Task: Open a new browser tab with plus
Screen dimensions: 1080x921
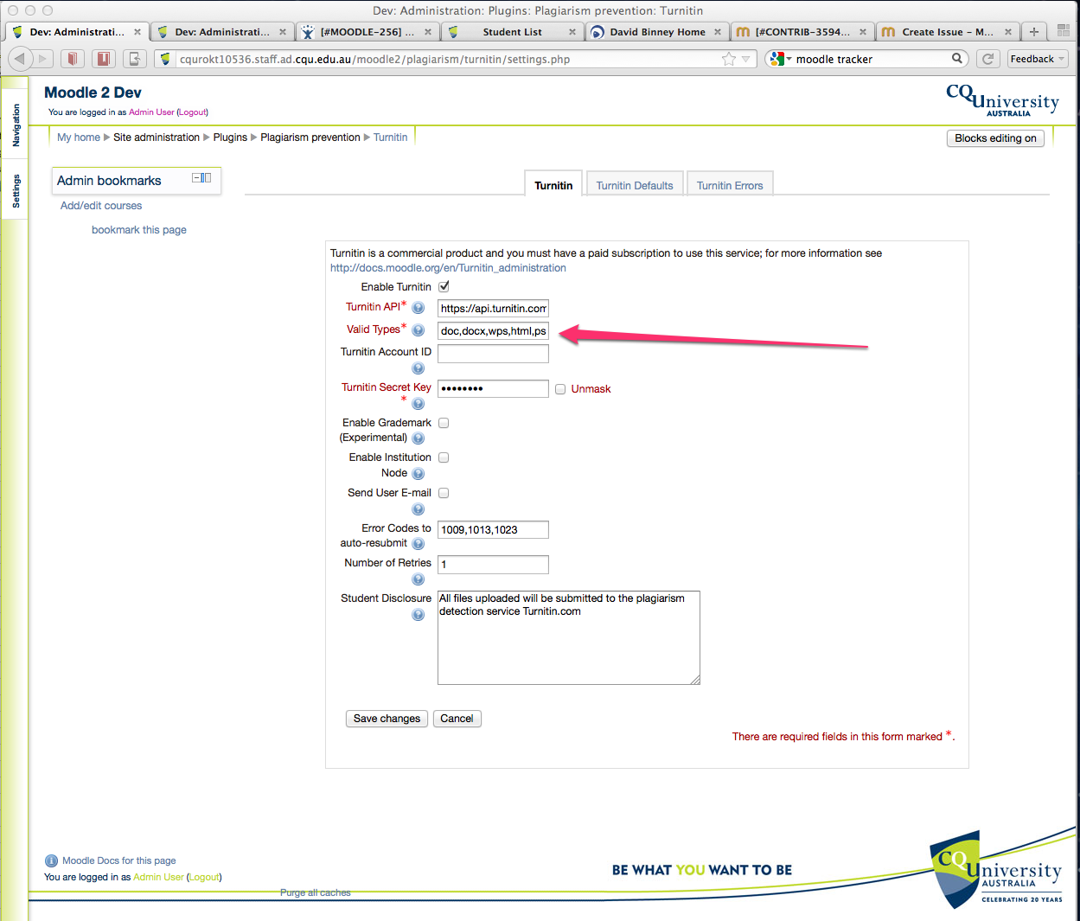Action: (x=1033, y=31)
